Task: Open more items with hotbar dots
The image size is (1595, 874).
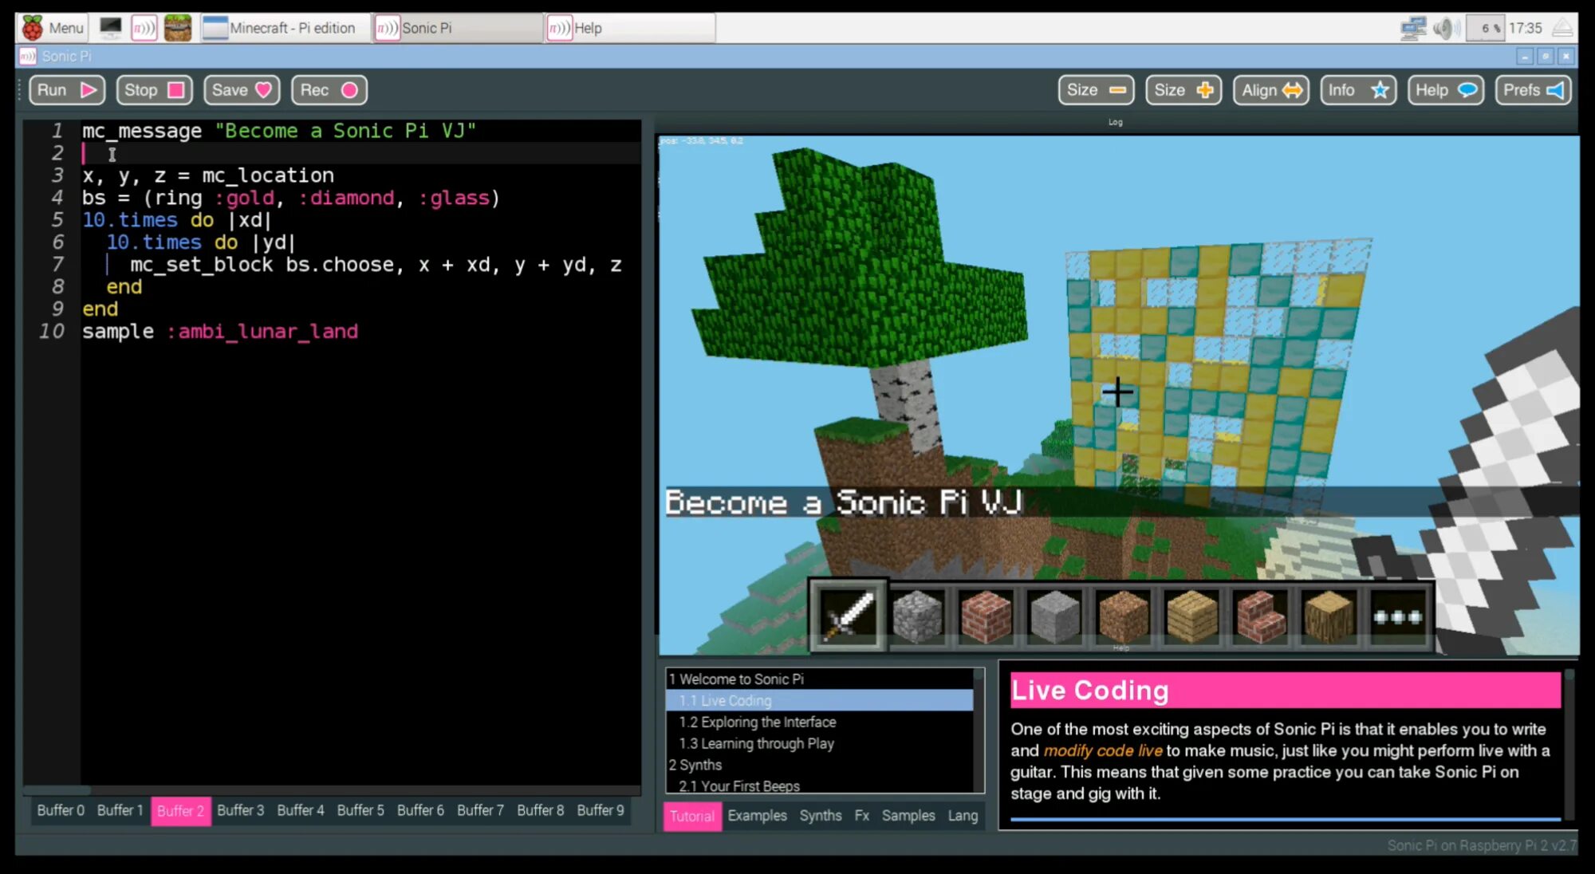Action: pos(1397,616)
